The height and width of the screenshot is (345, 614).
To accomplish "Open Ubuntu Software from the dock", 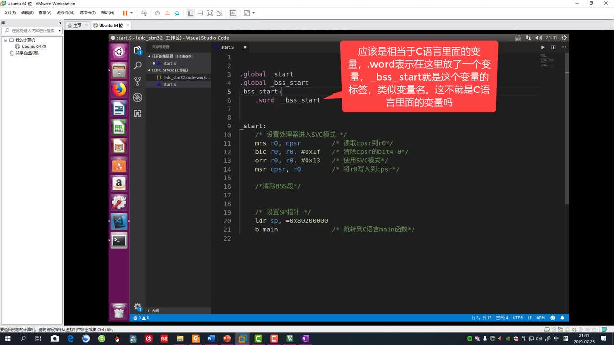I will (x=119, y=165).
